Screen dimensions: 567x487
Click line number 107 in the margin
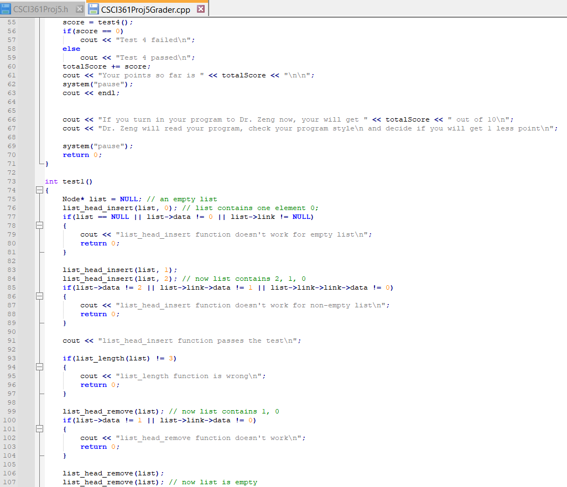pyautogui.click(x=9, y=482)
